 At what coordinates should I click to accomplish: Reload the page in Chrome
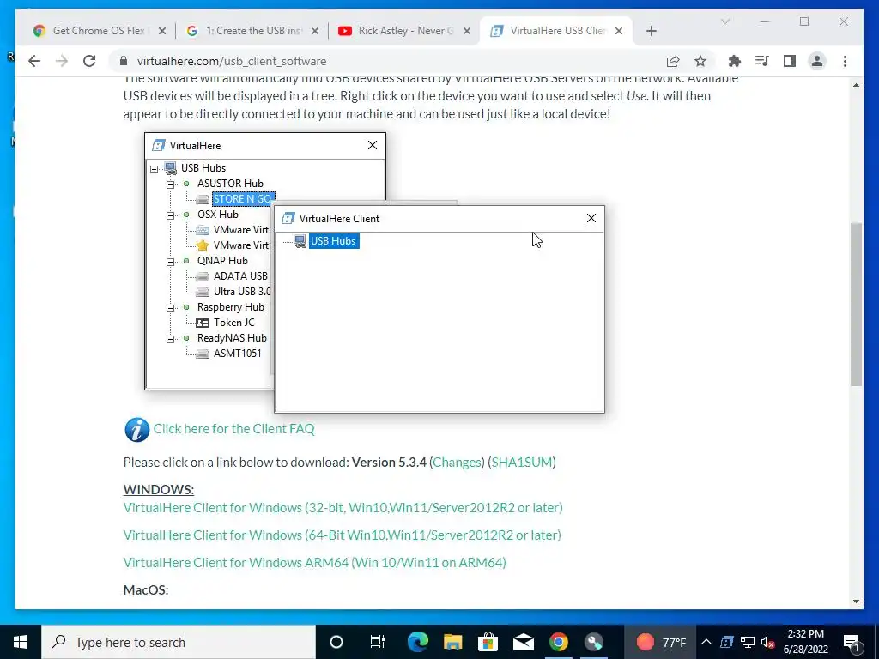(89, 61)
